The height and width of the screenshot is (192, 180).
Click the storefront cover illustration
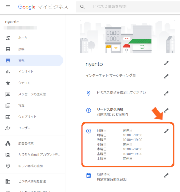pos(127,37)
